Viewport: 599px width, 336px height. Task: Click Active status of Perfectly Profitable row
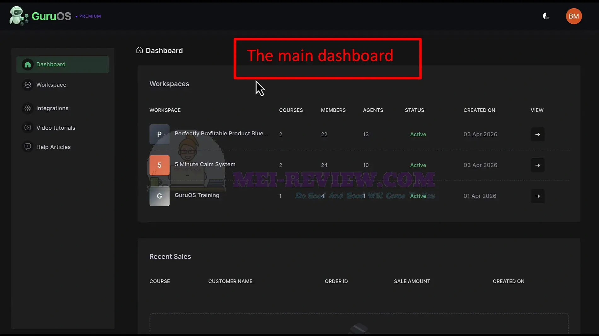point(418,134)
